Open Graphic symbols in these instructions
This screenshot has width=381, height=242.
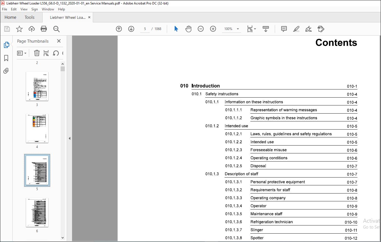(284, 118)
